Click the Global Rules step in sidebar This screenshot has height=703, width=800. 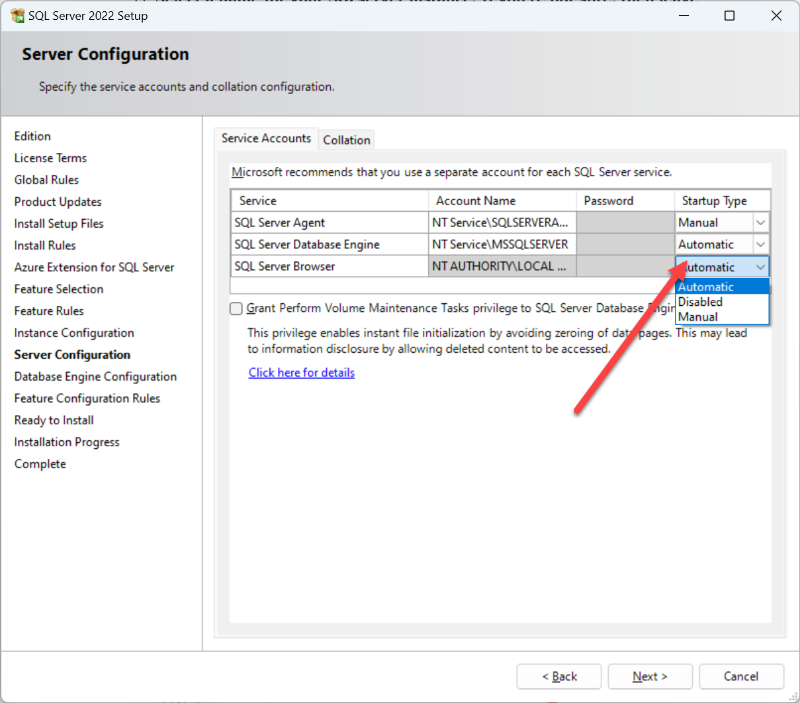[x=46, y=179]
